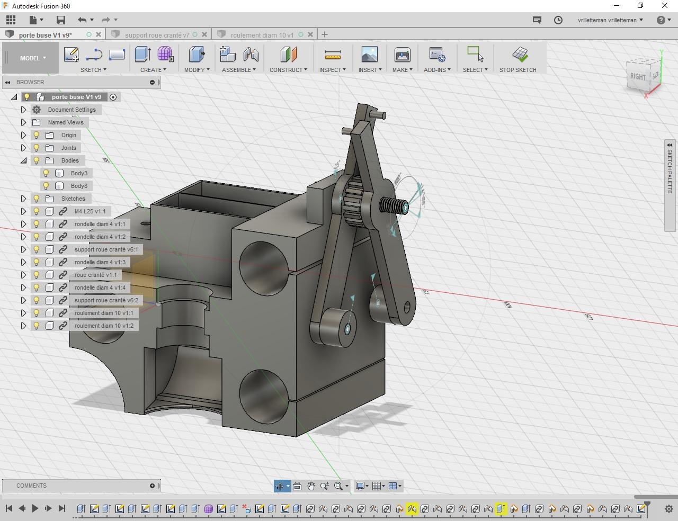The height and width of the screenshot is (521, 678).
Task: Click the Save icon
Action: 60,20
